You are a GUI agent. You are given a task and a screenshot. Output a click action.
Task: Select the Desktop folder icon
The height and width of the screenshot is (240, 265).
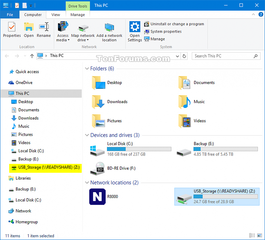(99, 82)
